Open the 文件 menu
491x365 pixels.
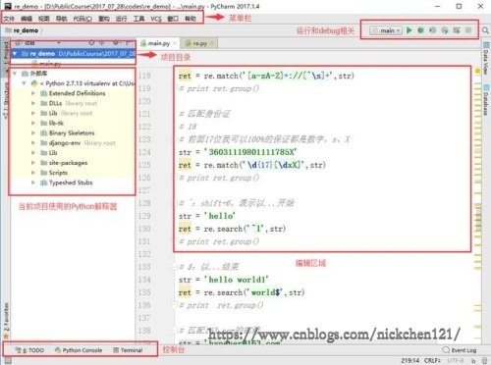pyautogui.click(x=9, y=19)
